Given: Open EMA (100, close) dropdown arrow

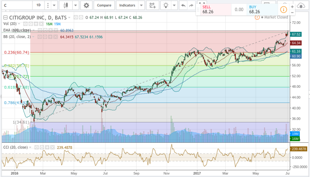Looking at the screenshot, I should tap(33, 30).
